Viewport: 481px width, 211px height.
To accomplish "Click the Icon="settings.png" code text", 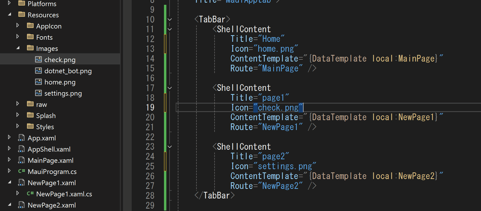I will click(x=274, y=166).
